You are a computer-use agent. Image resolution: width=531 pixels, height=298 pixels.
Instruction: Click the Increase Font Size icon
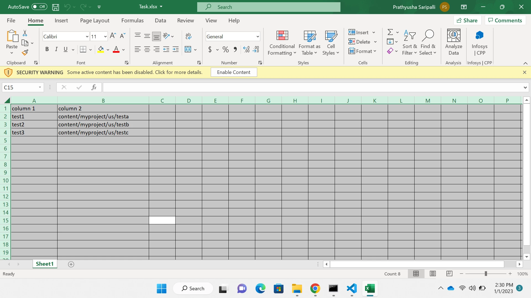pyautogui.click(x=113, y=36)
